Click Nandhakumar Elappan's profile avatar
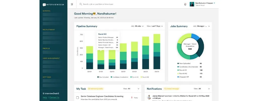This screenshot has height=101, width=258. (x=192, y=4)
